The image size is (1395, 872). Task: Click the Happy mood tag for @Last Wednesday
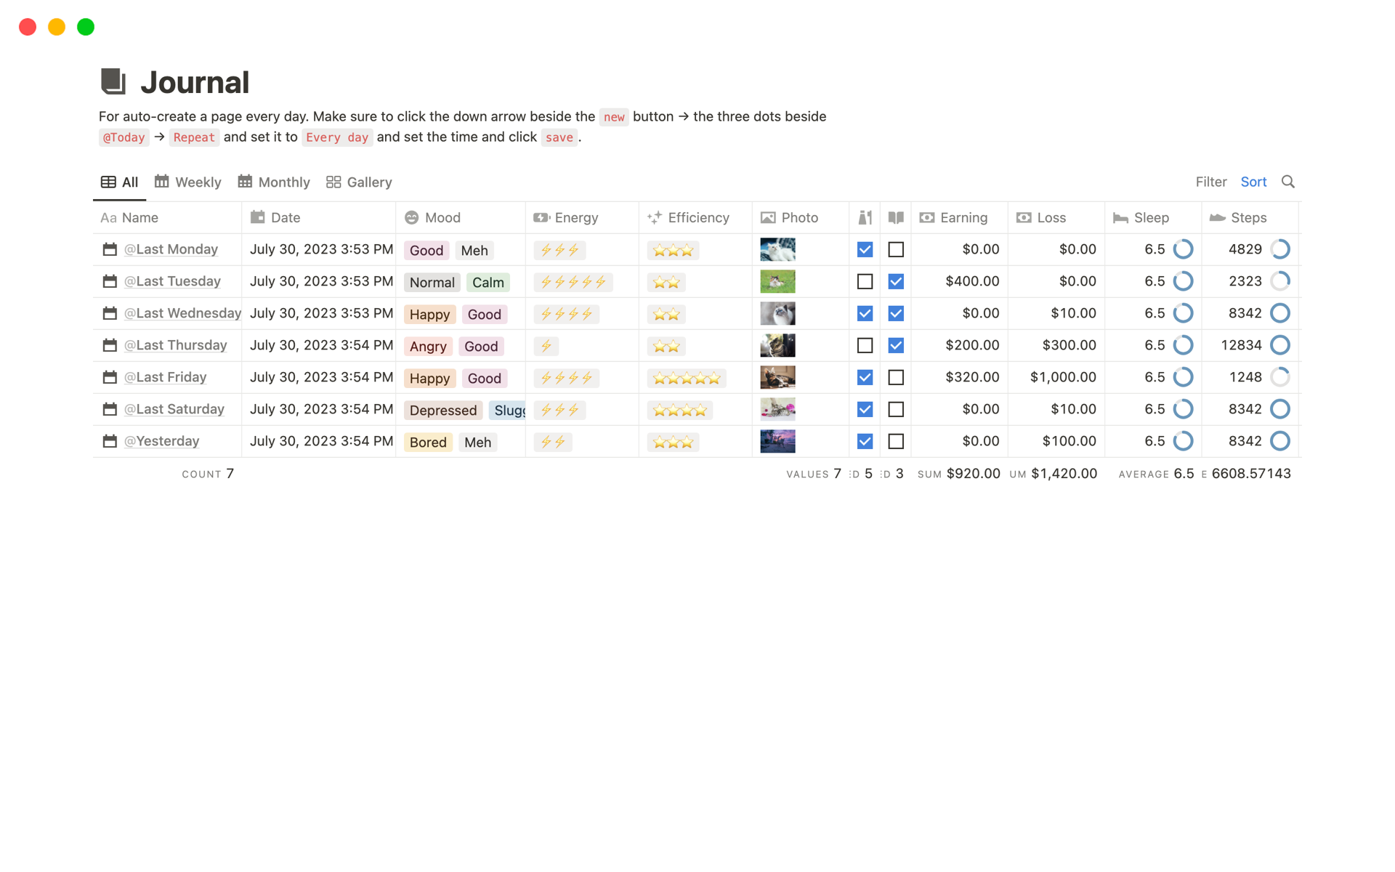pyautogui.click(x=429, y=314)
